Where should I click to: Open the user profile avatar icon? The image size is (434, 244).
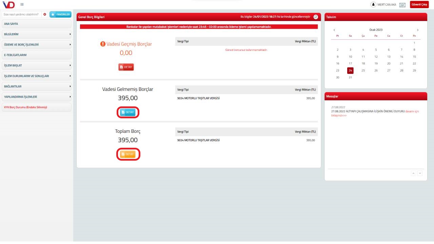[373, 5]
